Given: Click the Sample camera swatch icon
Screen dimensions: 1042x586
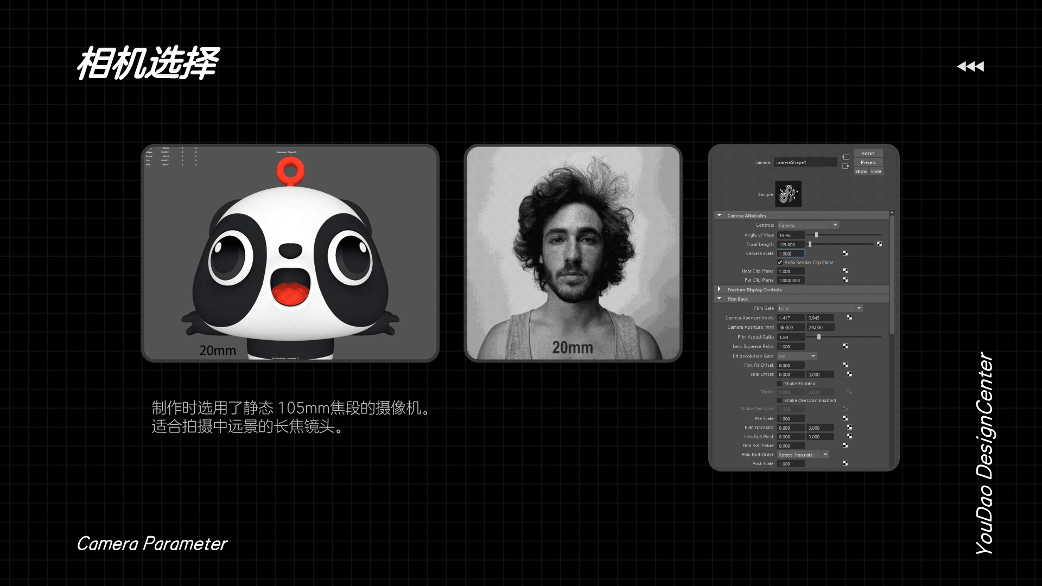Looking at the screenshot, I should click(x=789, y=194).
